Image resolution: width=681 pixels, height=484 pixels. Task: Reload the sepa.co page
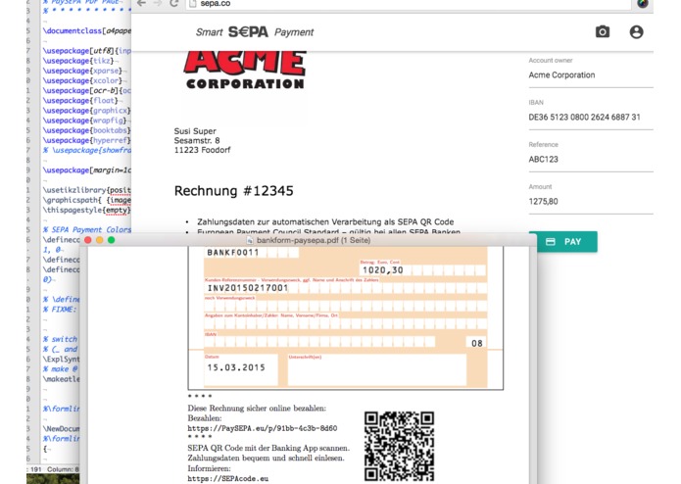tap(173, 4)
